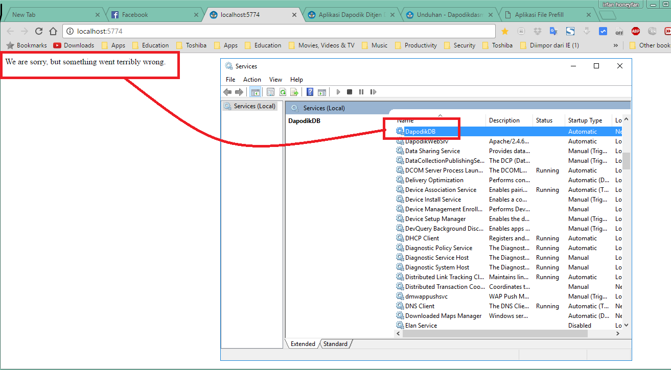Click the OFF page extension icon
Image resolution: width=671 pixels, height=370 pixels.
pos(619,31)
